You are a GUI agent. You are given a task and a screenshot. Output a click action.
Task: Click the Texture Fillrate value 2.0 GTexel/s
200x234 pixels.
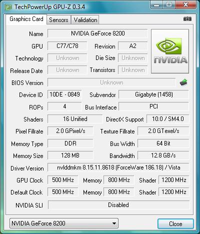(163, 131)
